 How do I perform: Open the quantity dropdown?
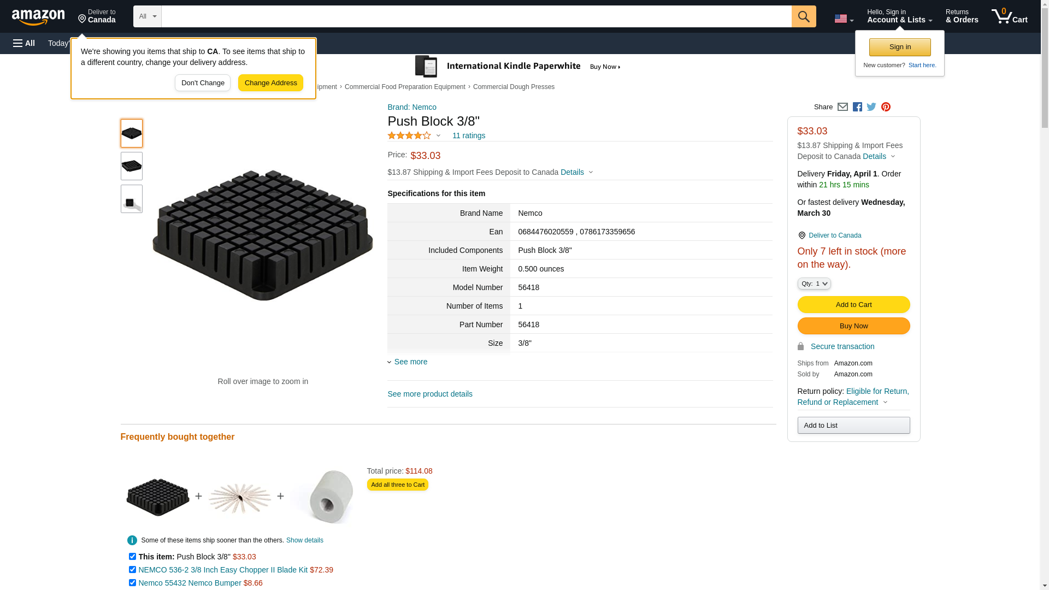[x=814, y=284]
